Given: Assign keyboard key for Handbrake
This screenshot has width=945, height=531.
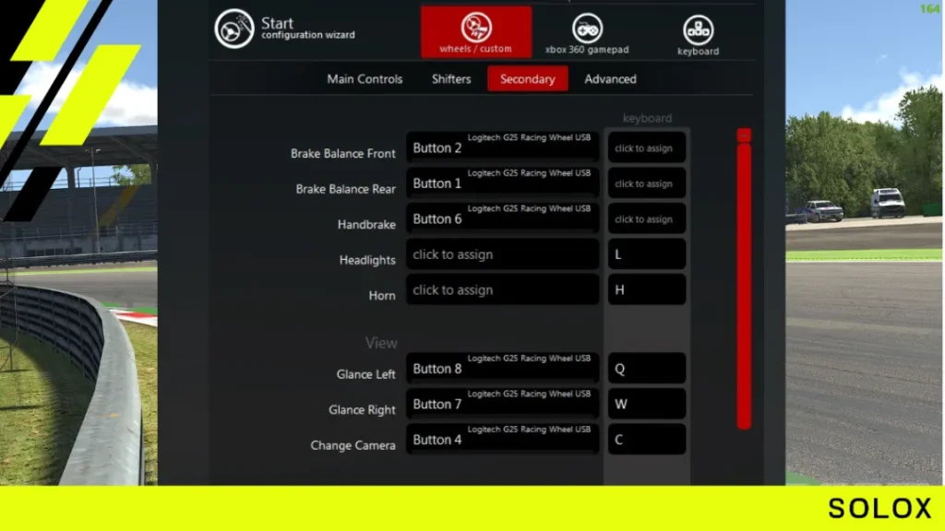Looking at the screenshot, I should coord(647,218).
